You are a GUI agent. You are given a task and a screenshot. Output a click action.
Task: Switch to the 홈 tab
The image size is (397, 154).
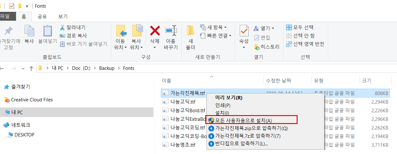[x=24, y=17]
